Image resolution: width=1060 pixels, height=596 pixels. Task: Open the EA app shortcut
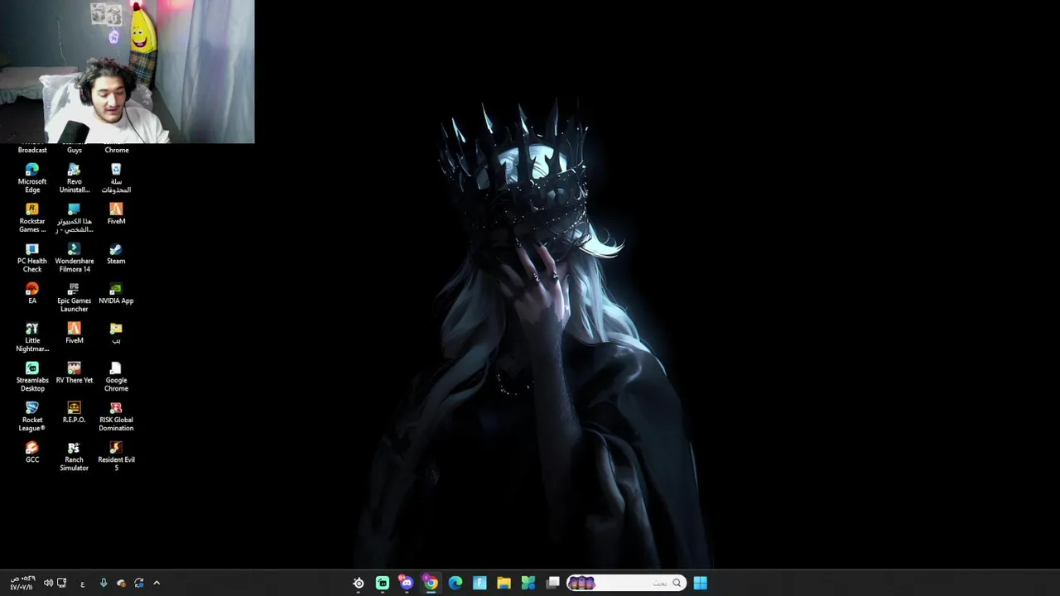32,293
